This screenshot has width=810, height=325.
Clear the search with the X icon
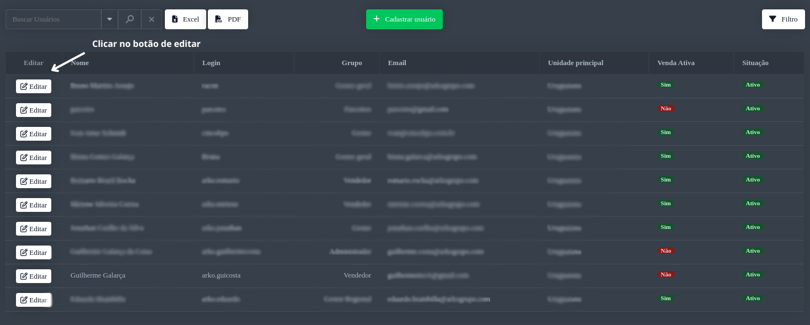(152, 19)
